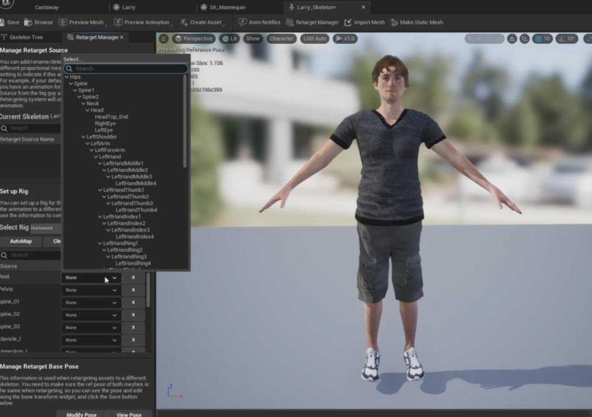Screen dimensions: 592x417
Task: Select the HeadTop_End bone
Action: [111, 117]
